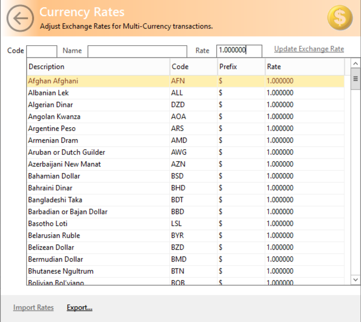This screenshot has width=361, height=322.
Task: Click the $ prefix in Belizean Dollar row
Action: (221, 247)
